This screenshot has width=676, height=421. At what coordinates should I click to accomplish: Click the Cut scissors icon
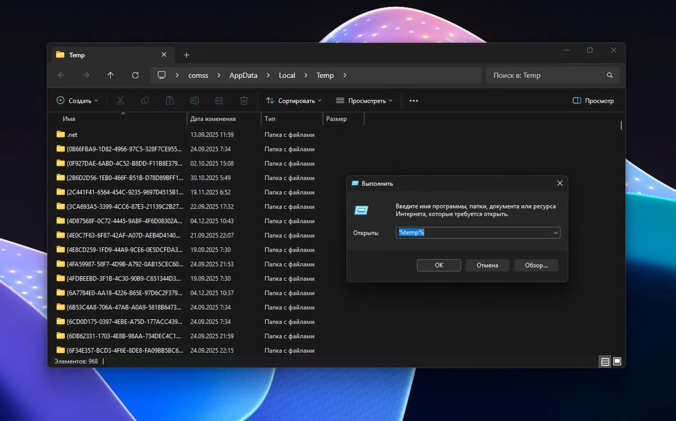120,101
